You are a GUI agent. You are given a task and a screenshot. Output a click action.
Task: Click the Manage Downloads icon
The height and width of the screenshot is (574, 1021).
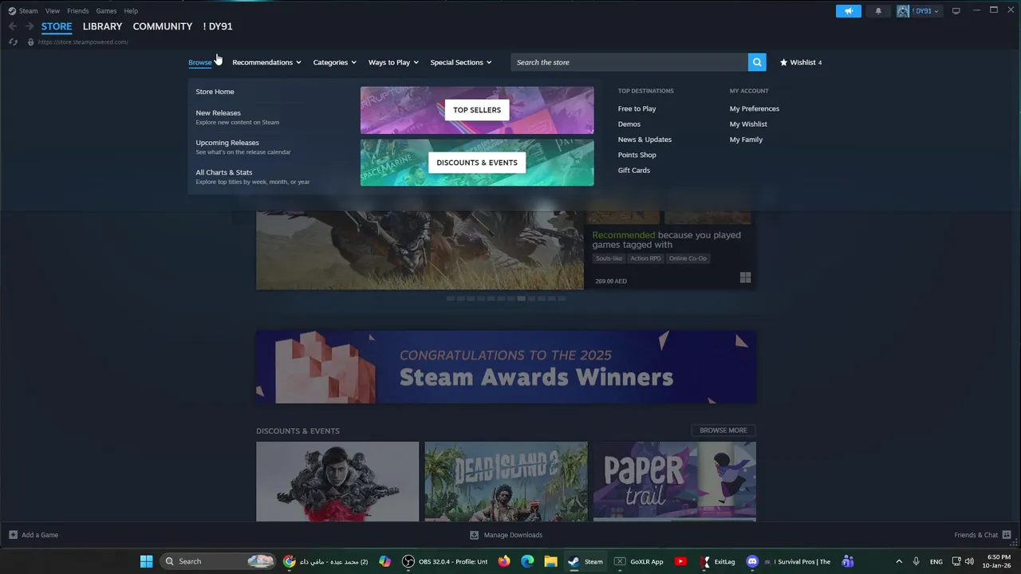474,535
